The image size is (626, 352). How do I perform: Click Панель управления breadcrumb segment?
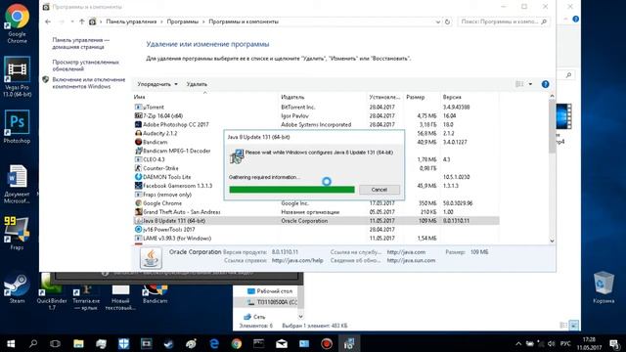click(x=131, y=22)
